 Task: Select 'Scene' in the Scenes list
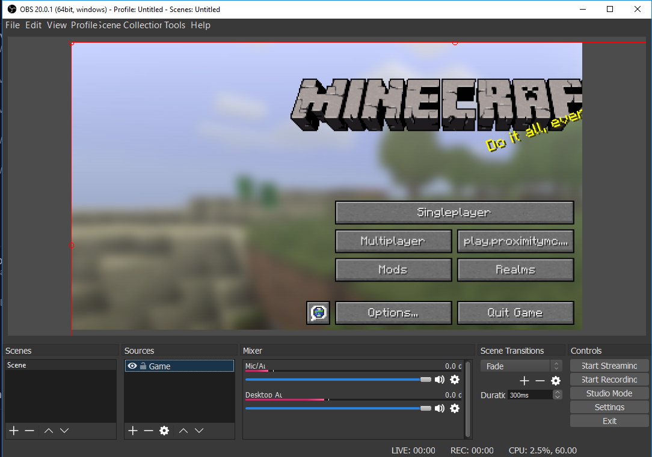pos(60,365)
